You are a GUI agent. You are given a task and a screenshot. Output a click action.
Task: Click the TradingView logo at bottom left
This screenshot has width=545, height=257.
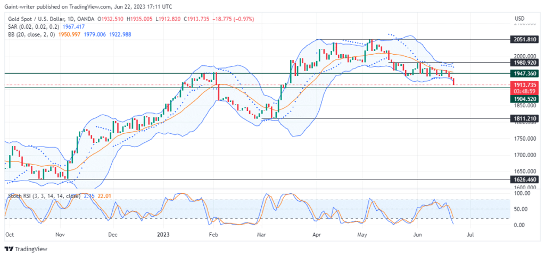pos(26,249)
